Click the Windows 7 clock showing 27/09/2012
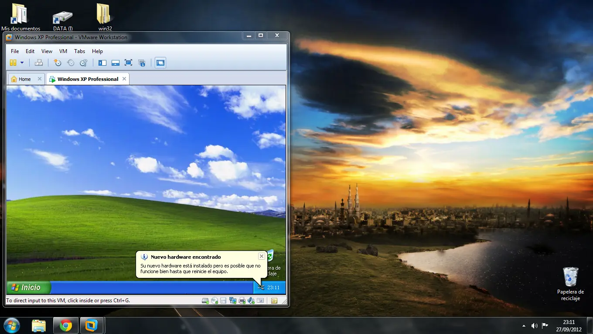The image size is (593, 334). coord(569,325)
